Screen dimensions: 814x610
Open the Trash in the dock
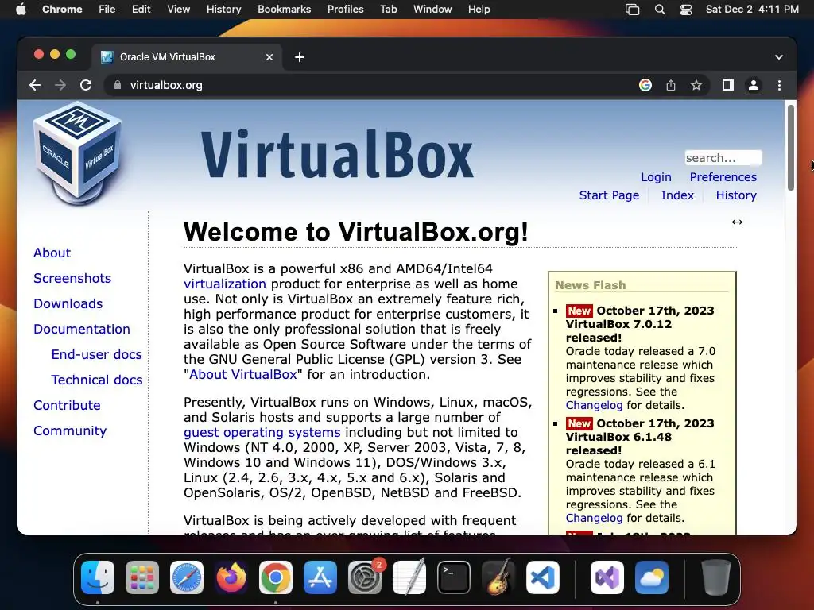[716, 577]
